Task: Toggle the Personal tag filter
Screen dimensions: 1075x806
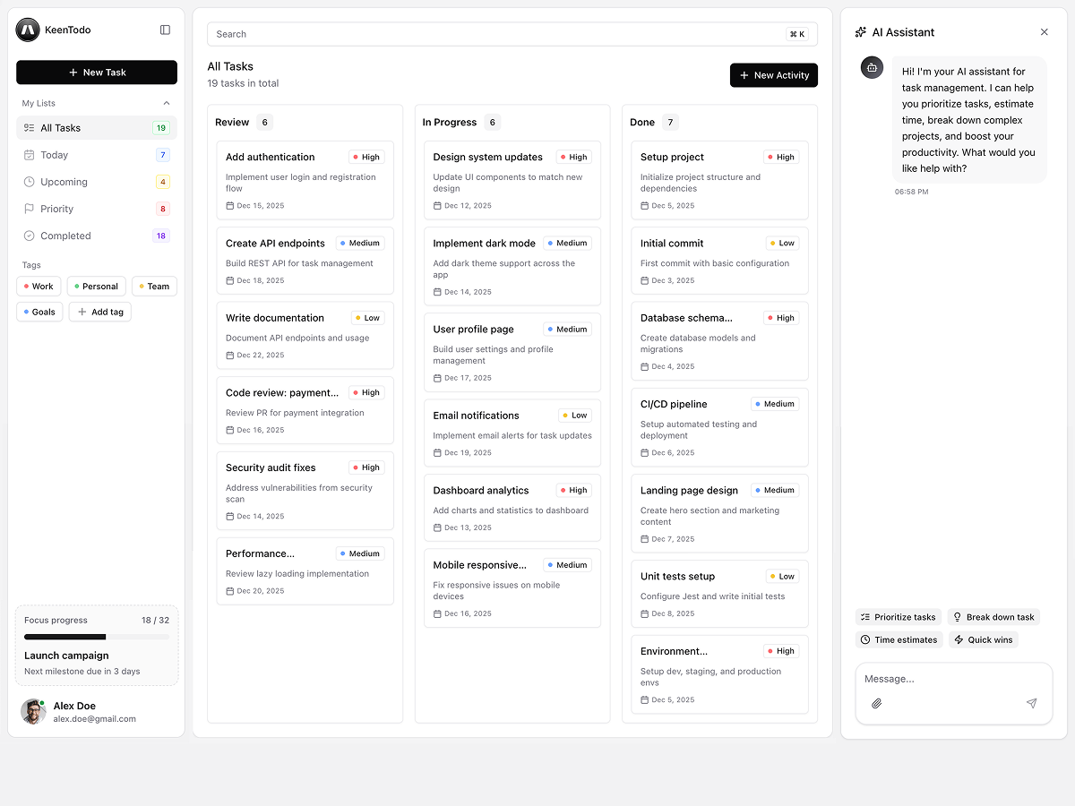Action: point(96,287)
